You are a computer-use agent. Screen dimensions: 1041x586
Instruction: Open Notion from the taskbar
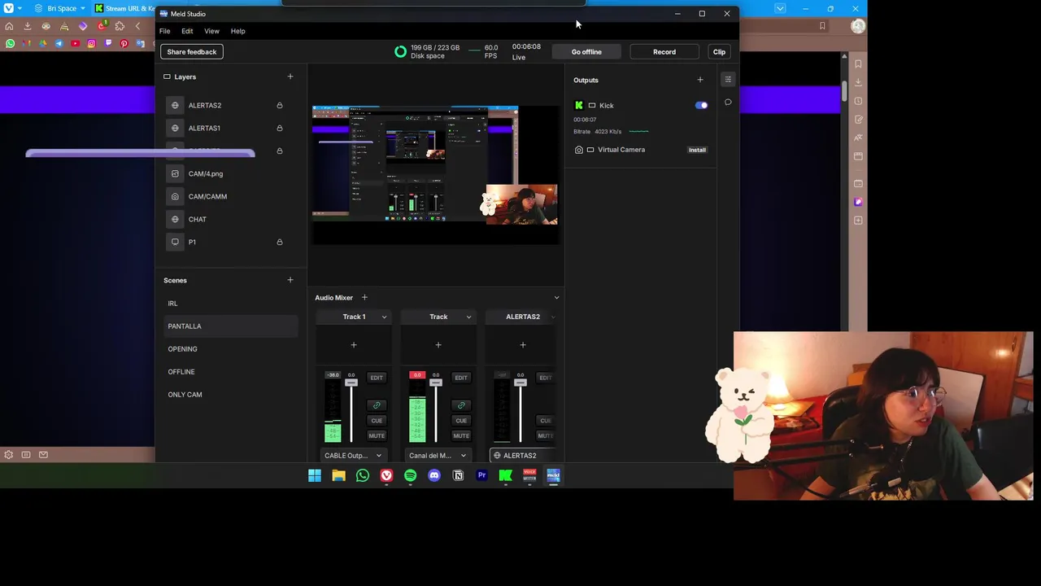tap(458, 475)
